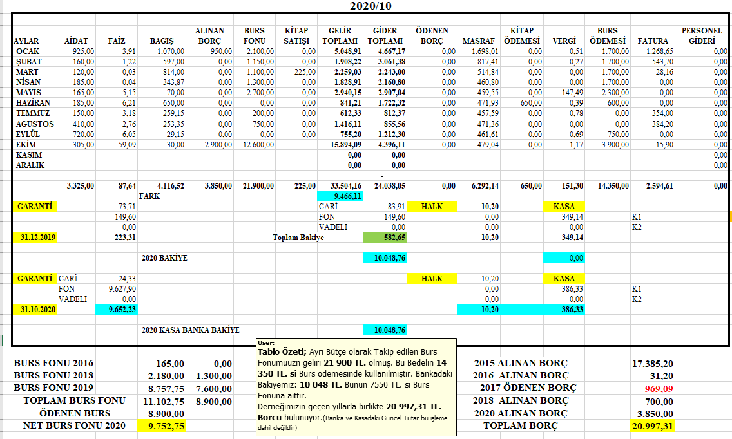Click the KİTAP SATIŞI column header

[296, 35]
